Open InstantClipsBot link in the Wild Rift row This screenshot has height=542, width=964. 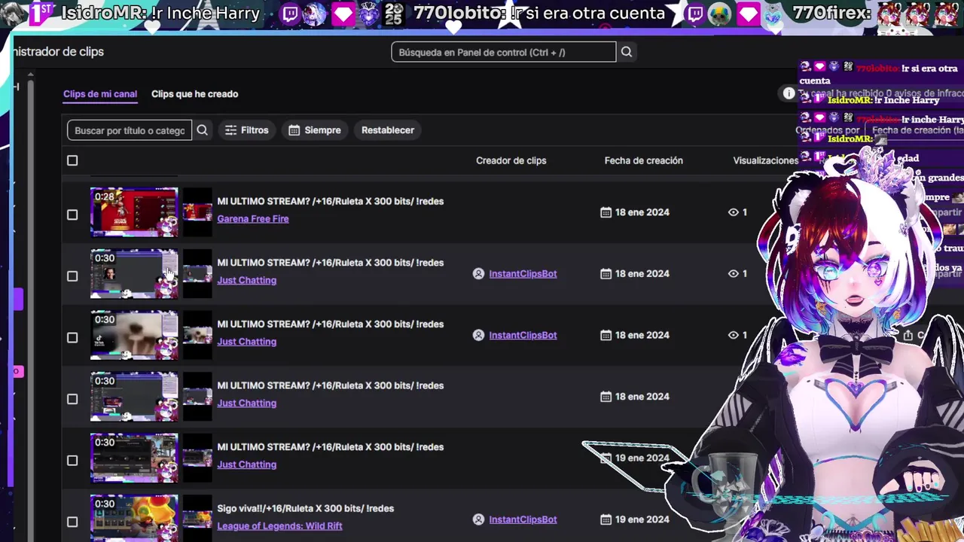523,519
